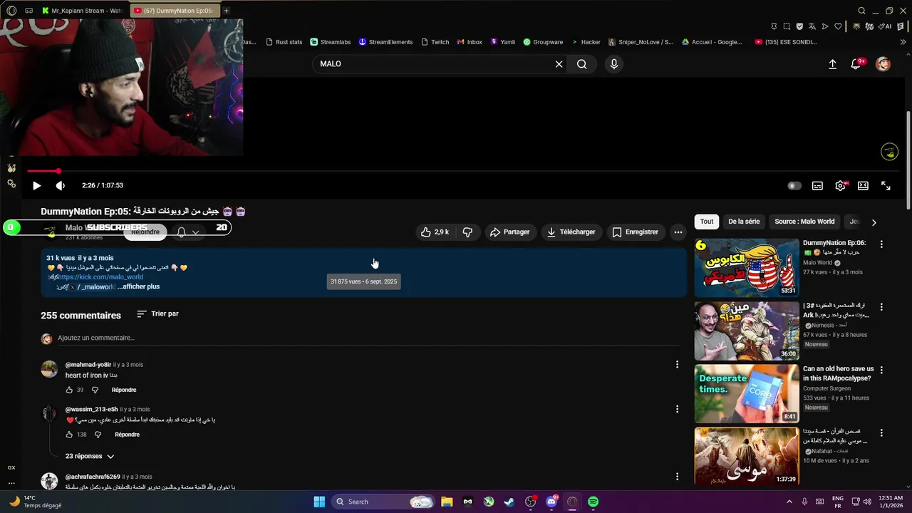Open the Trier par sort dropdown
The height and width of the screenshot is (513, 912).
click(158, 313)
